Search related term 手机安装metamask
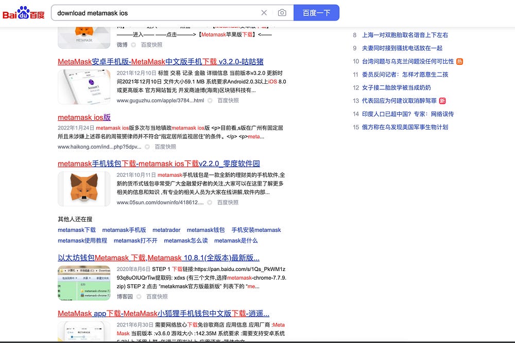Image resolution: width=515 pixels, height=343 pixels. point(256,230)
